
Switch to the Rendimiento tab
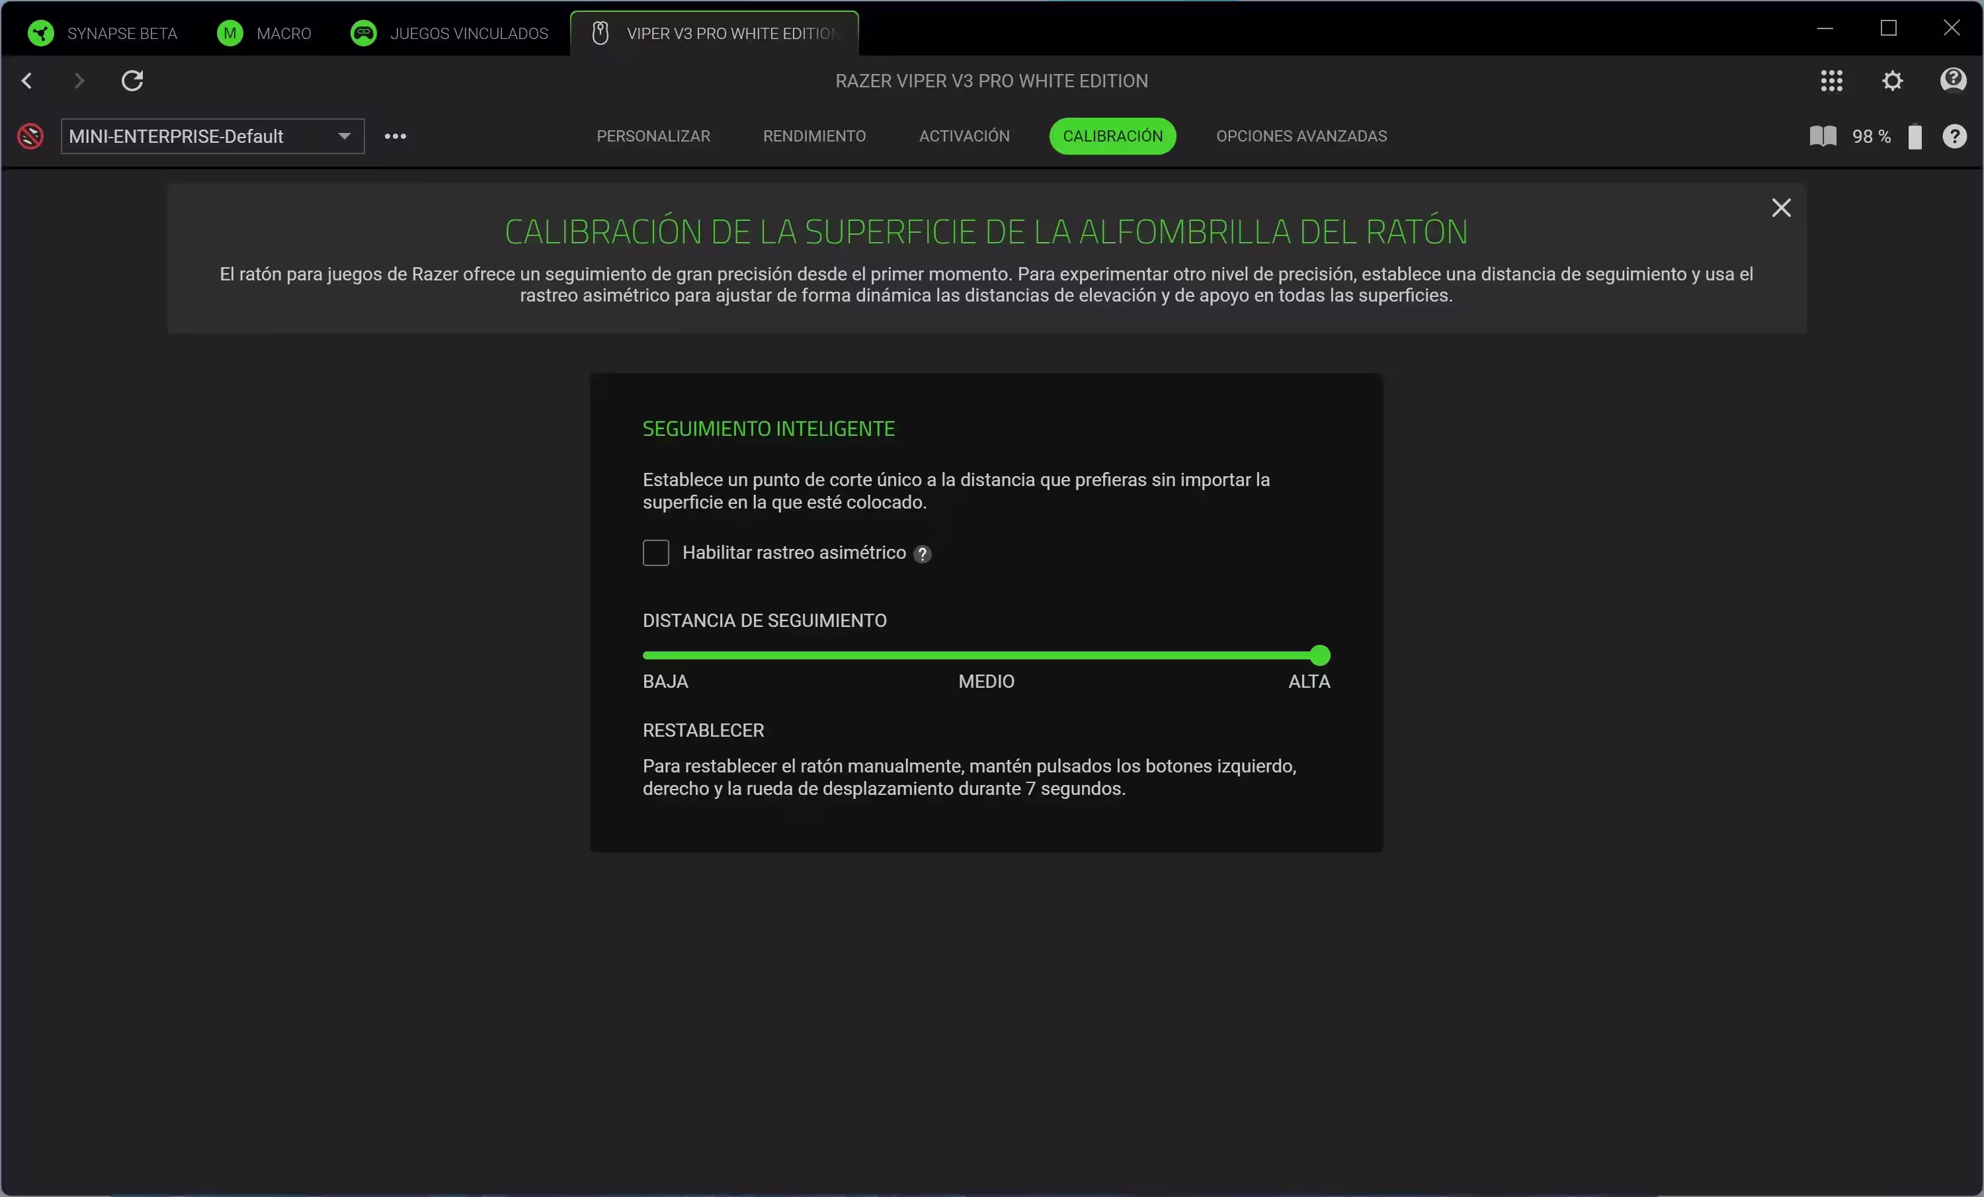(814, 136)
